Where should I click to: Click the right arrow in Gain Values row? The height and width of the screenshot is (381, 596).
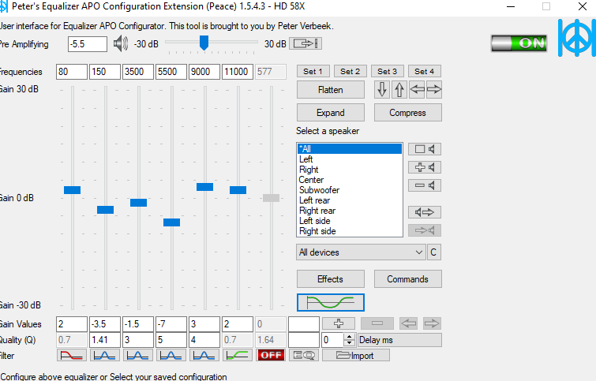click(432, 323)
